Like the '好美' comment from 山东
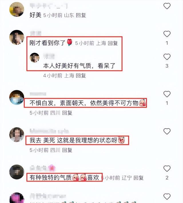Image resolution: width=183 pixels, height=203 pixels. coord(167,6)
